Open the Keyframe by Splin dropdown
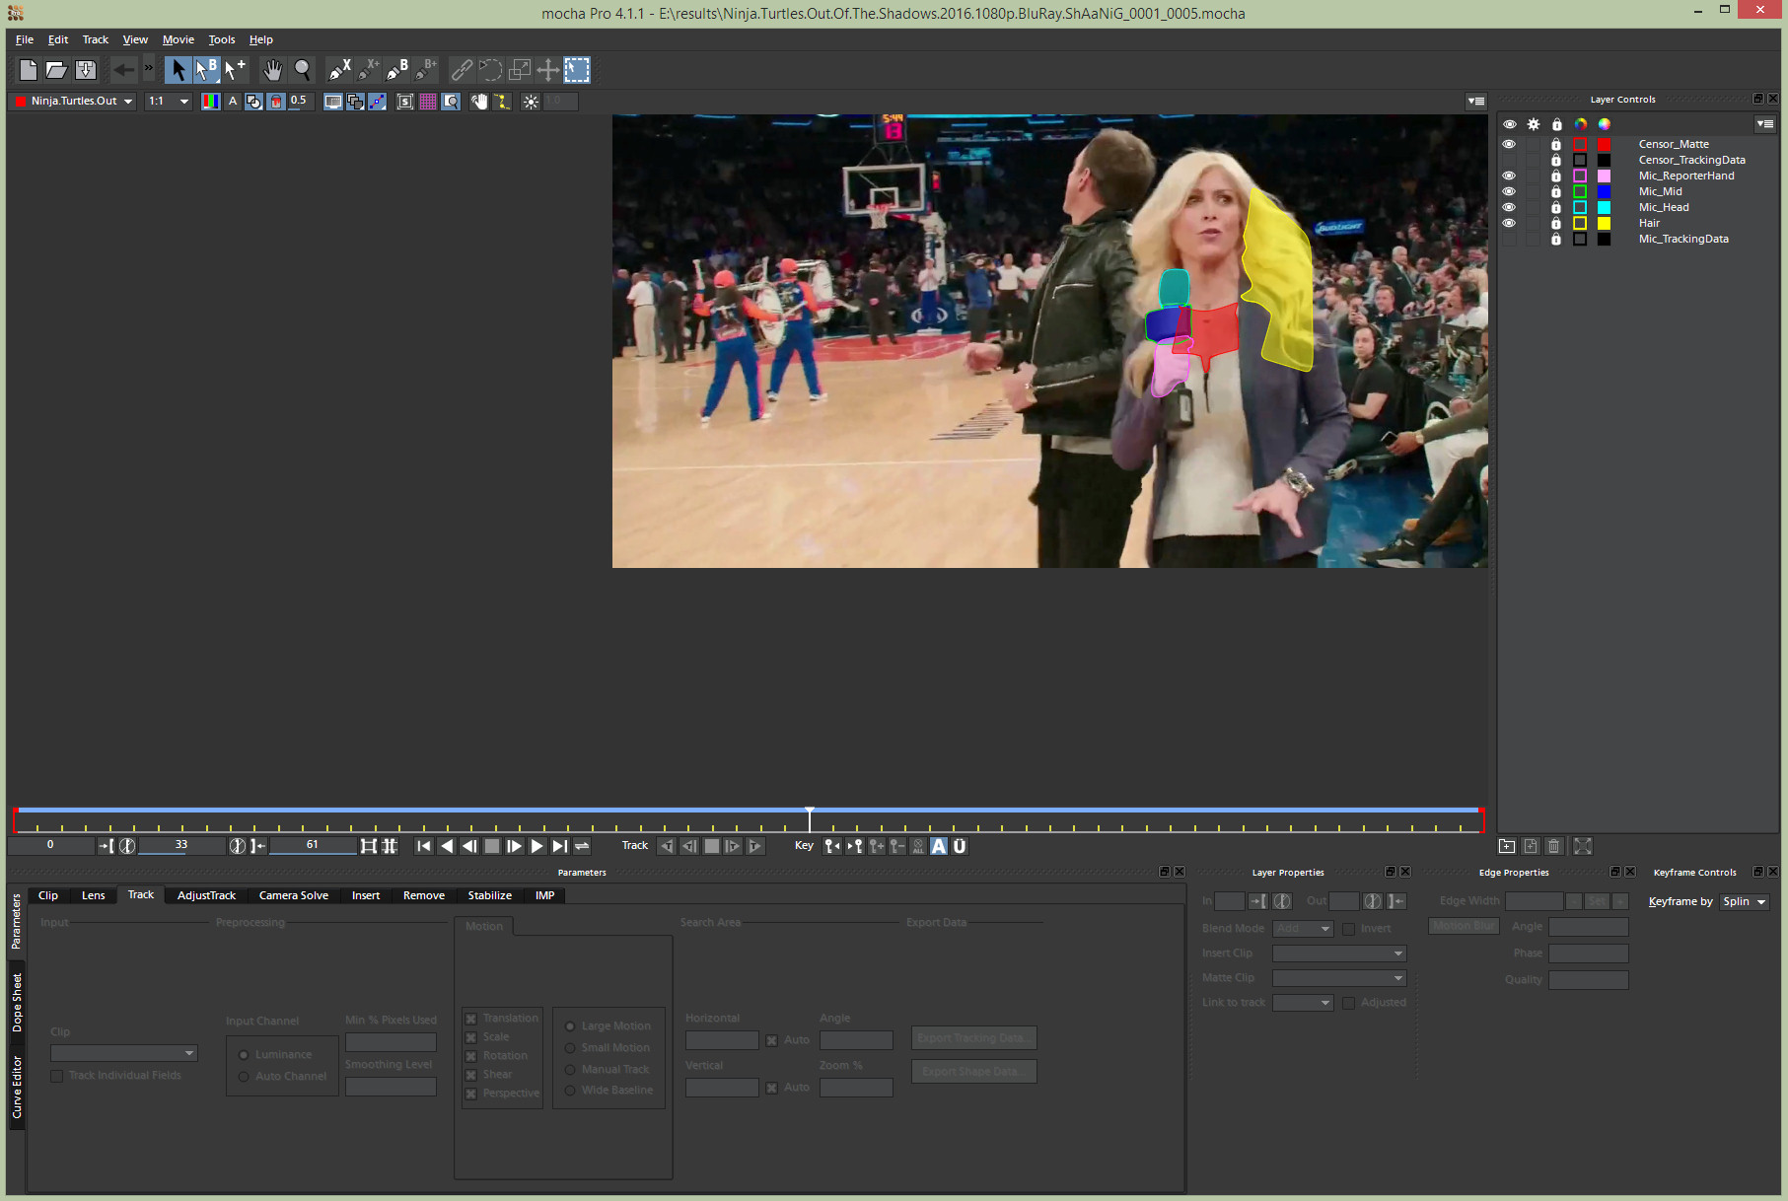Viewport: 1788px width, 1201px height. 1745,901
